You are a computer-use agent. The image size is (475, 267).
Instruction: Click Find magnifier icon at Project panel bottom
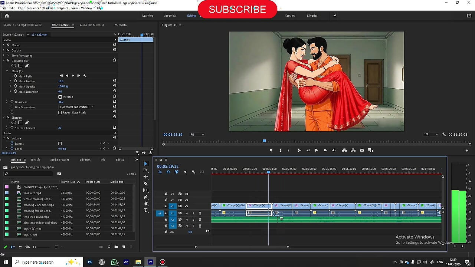(109, 247)
